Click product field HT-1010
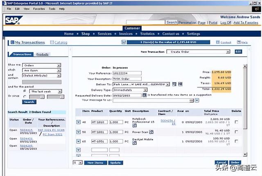The image size is (262, 176). click(99, 122)
